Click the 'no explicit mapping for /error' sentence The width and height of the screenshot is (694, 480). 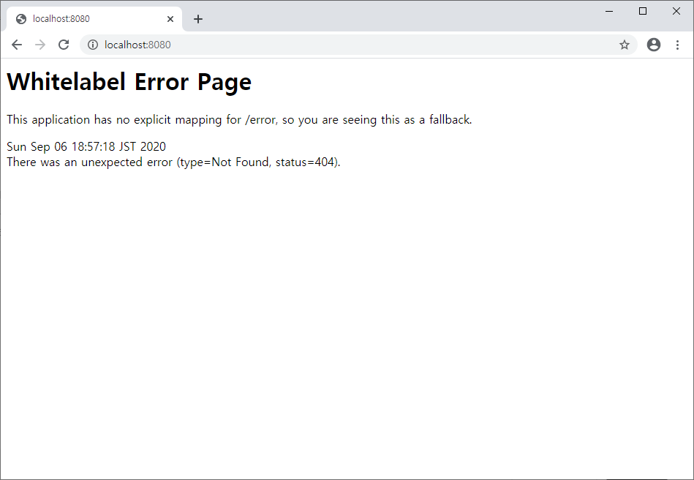pos(239,119)
